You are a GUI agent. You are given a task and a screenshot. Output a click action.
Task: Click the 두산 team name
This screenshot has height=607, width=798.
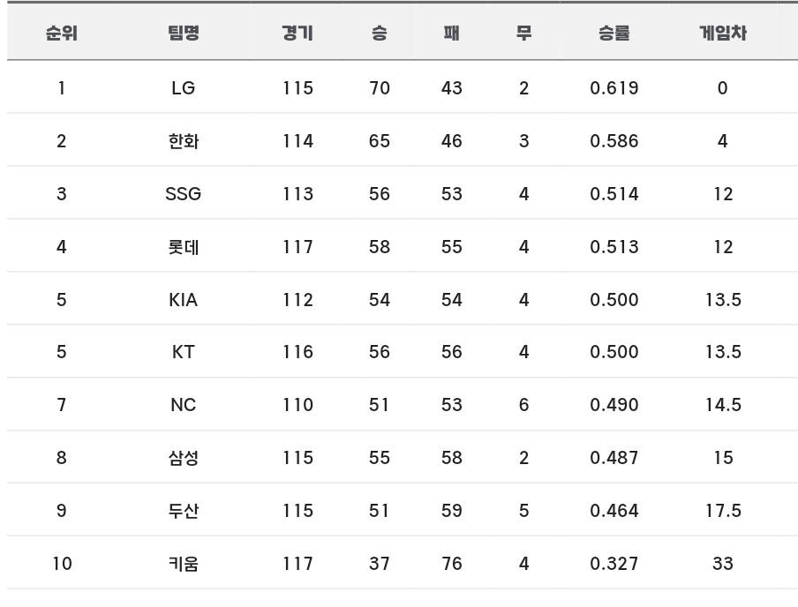point(183,511)
